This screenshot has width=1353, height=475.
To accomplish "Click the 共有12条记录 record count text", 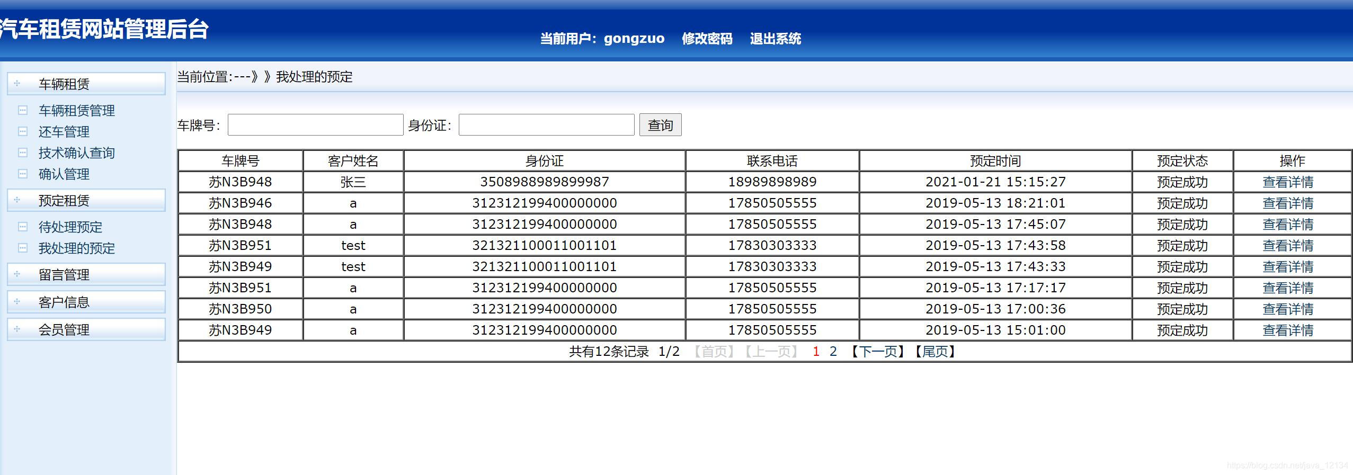I will [609, 352].
